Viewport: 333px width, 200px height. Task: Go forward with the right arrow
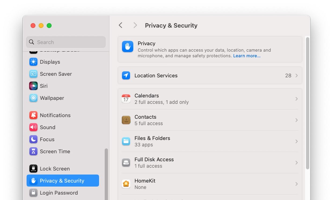click(x=135, y=25)
